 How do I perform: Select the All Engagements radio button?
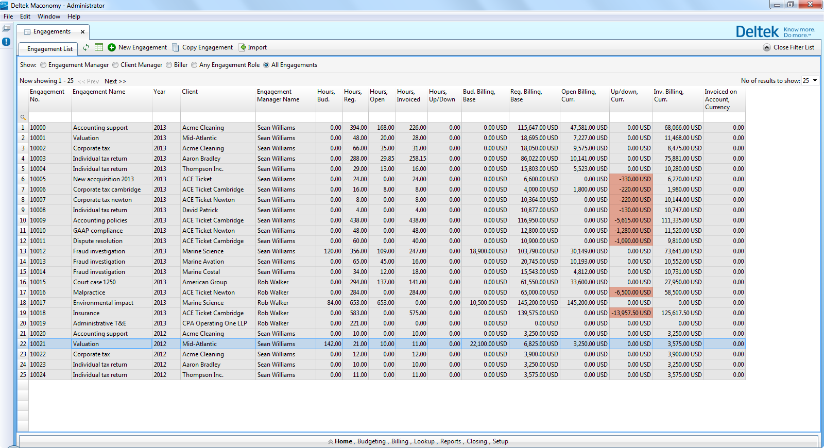click(266, 65)
